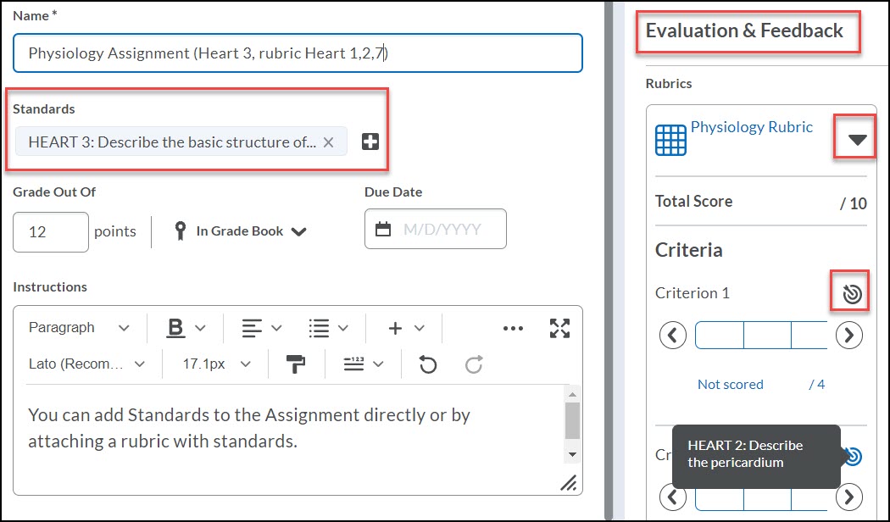
Task: Click second criterion previous level arrow
Action: click(x=673, y=497)
